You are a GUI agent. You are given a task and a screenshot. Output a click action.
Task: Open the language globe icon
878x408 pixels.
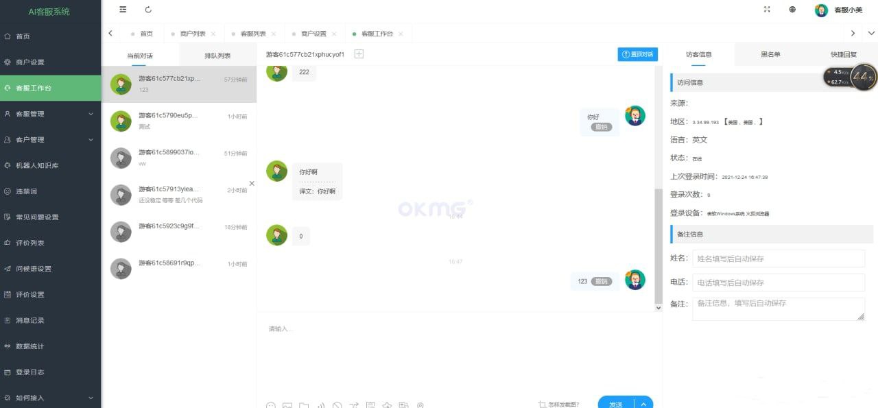point(792,10)
